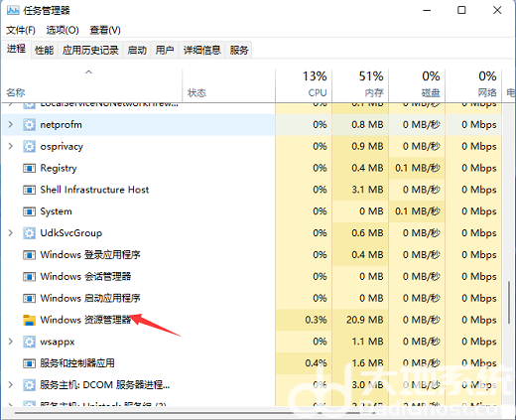Click wsappx's 1.1 MB memory value

point(367,342)
